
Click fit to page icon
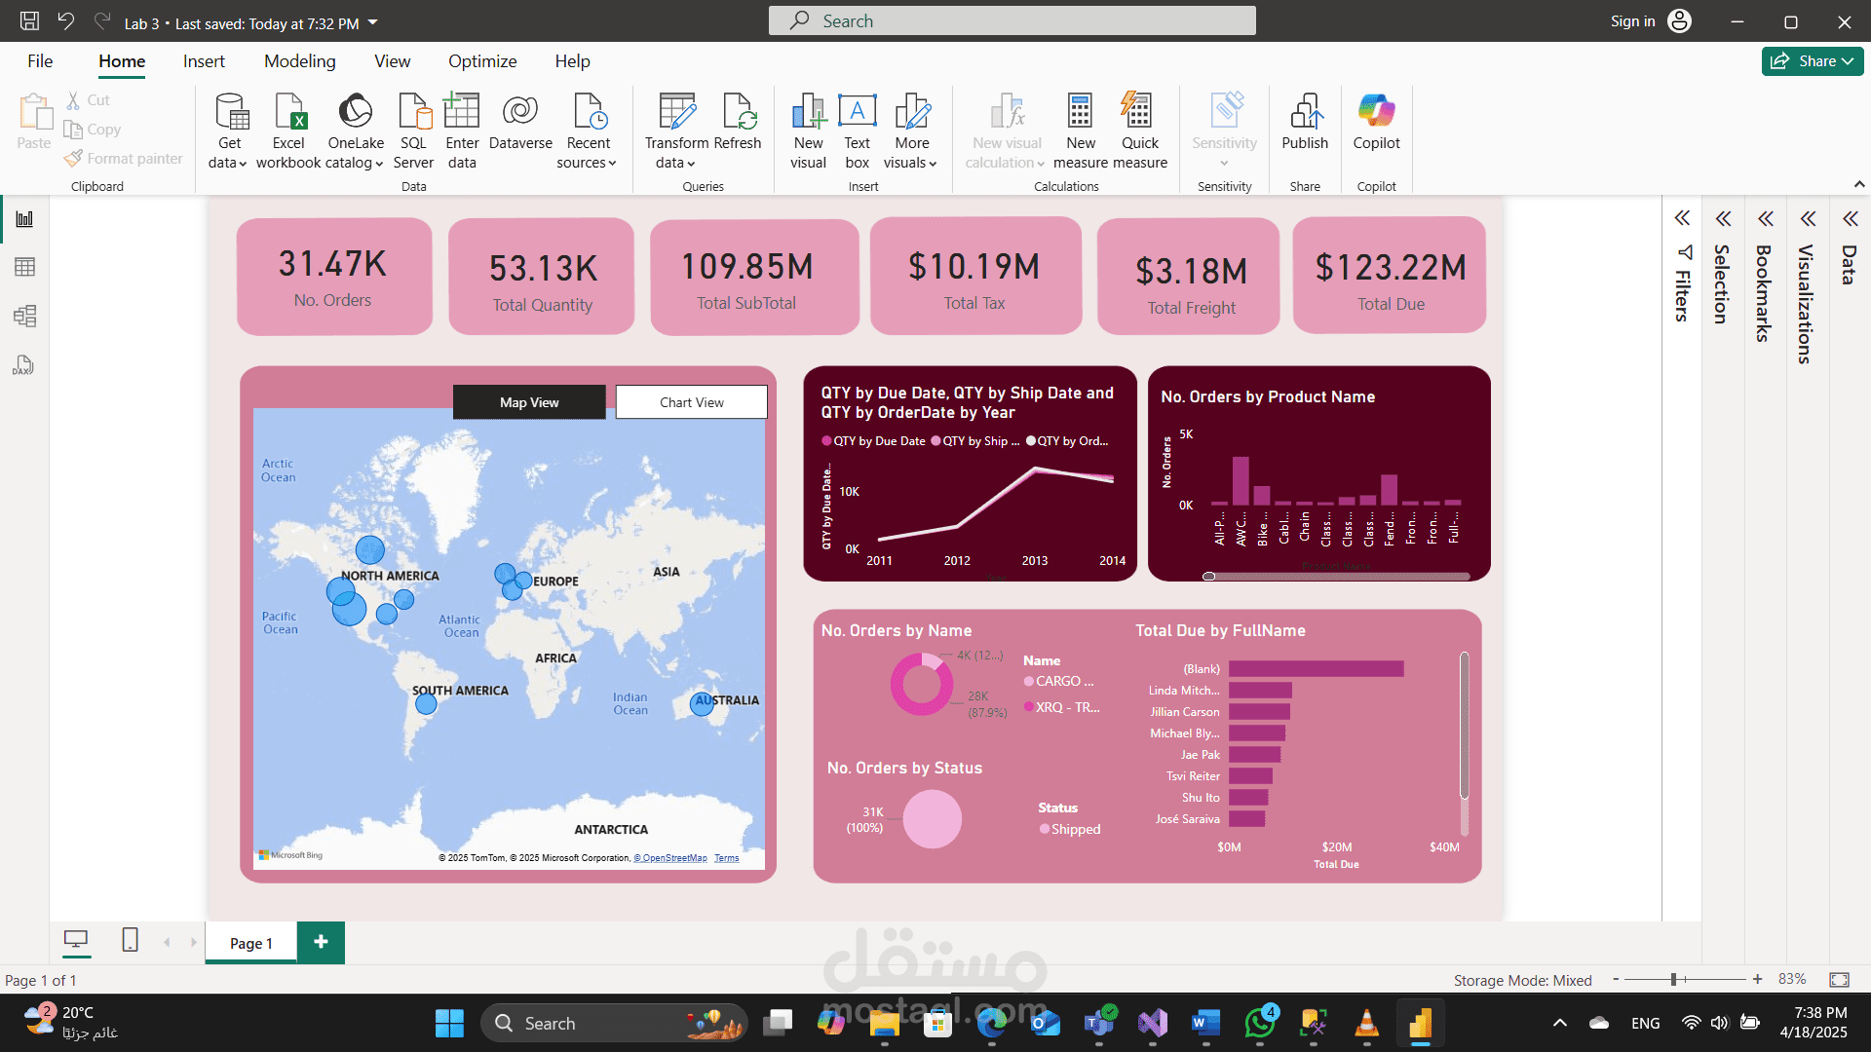[x=1839, y=979]
